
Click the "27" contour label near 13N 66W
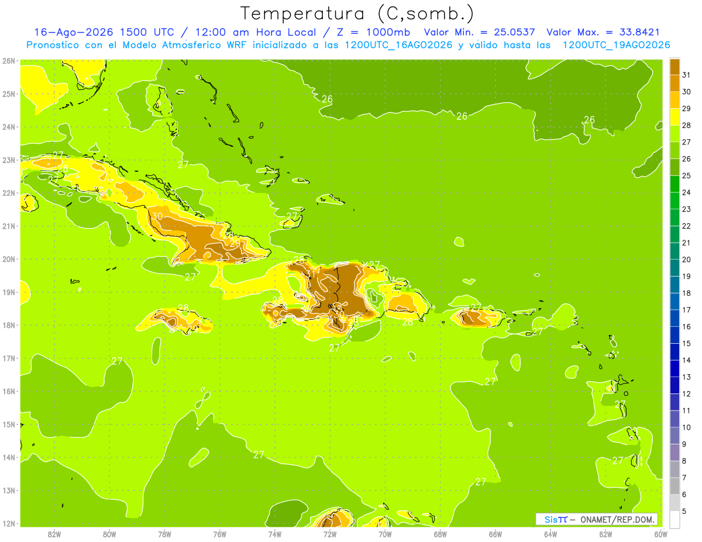click(x=481, y=482)
